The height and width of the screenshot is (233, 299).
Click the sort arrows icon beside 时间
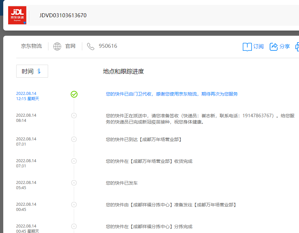39,71
